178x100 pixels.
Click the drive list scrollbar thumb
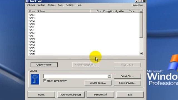(141, 25)
